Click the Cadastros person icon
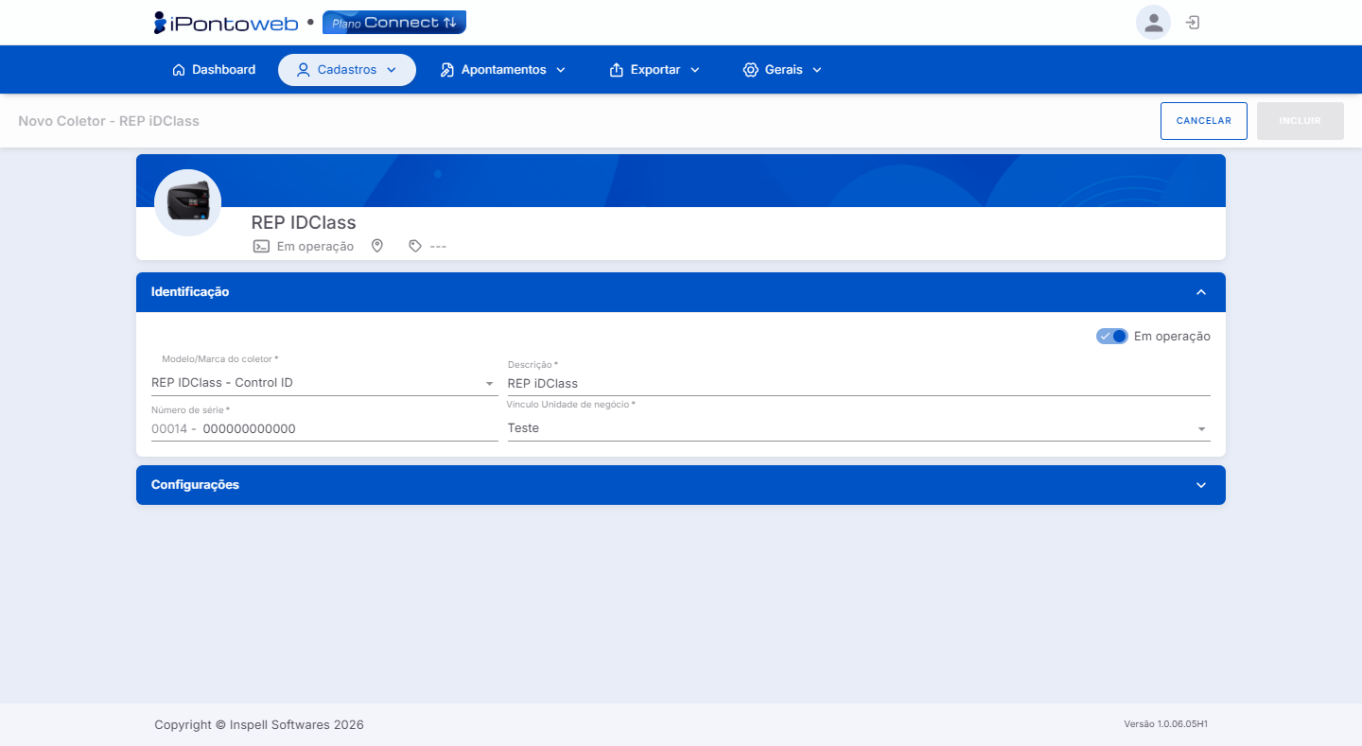Screen dimensions: 1362x746 [304, 70]
